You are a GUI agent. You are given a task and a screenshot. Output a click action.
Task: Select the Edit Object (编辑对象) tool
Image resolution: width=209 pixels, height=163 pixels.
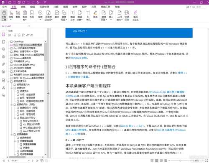tap(79, 15)
